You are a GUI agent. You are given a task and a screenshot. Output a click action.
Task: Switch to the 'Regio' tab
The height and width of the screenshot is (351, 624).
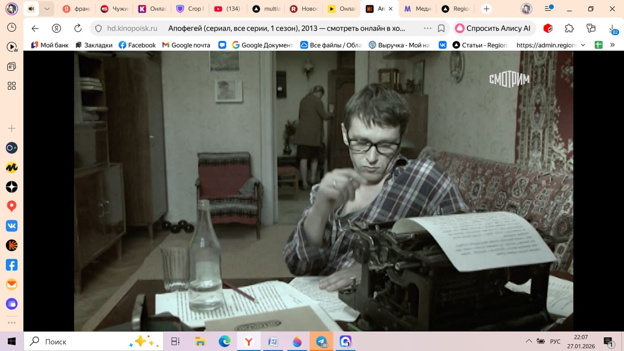455,9
